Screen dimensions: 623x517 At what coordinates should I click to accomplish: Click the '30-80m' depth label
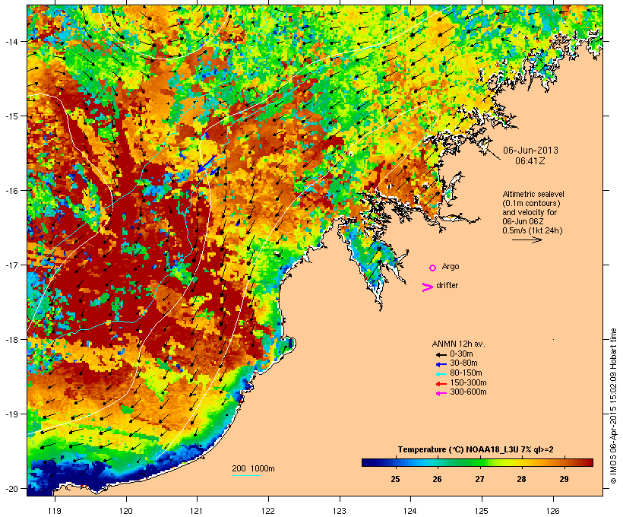point(463,363)
